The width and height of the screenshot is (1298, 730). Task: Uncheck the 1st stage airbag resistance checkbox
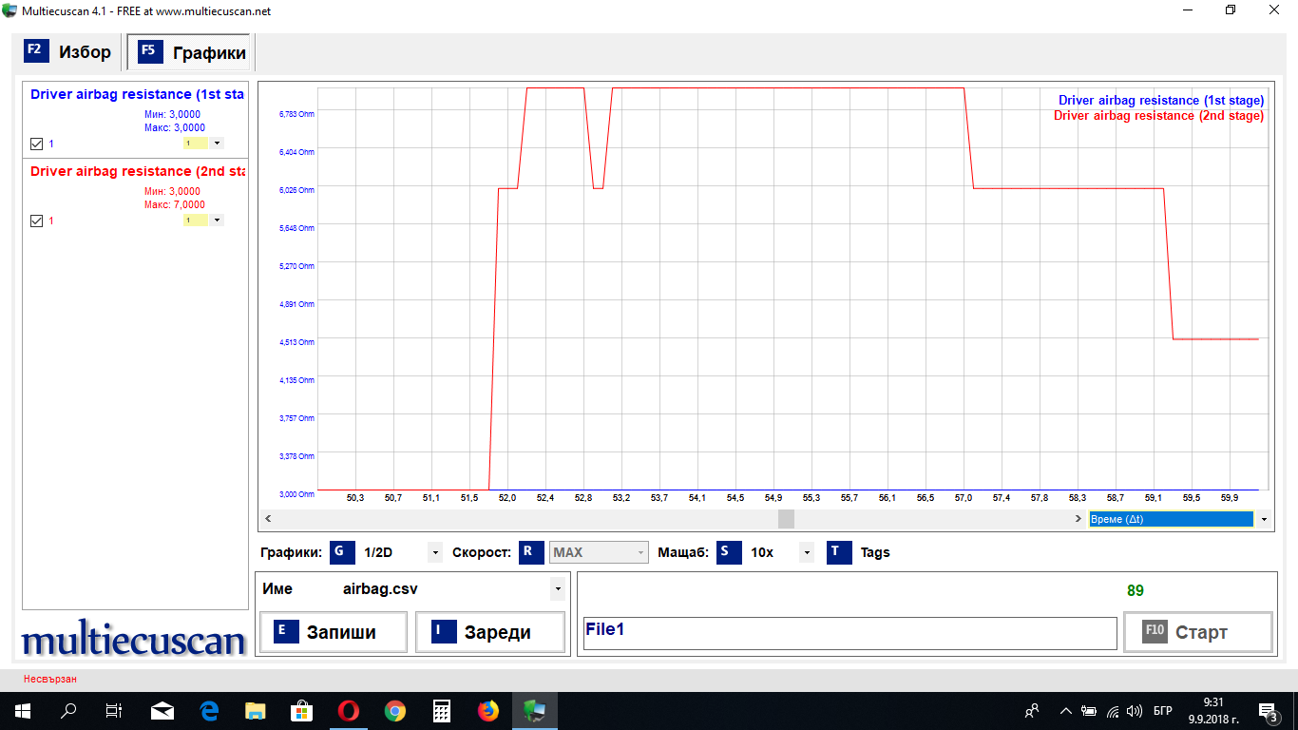(x=37, y=144)
